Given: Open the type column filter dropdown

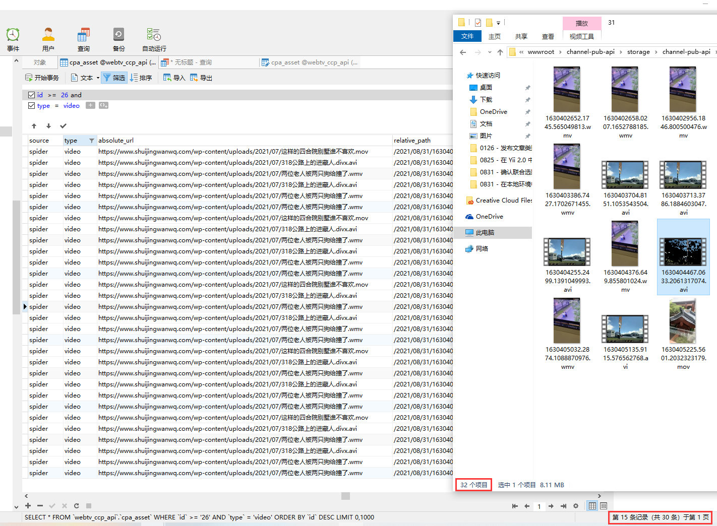Looking at the screenshot, I should [x=91, y=141].
